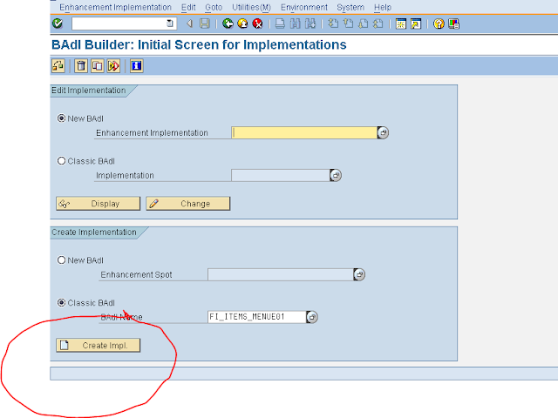Image resolution: width=558 pixels, height=418 pixels.
Task: Click the Activate/Execute arrow icon
Action: pyautogui.click(x=113, y=66)
